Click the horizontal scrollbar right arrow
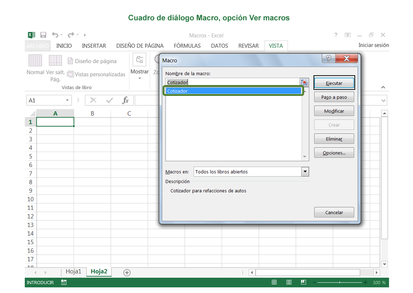 (376, 272)
